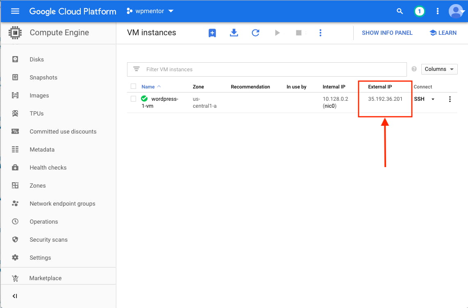The width and height of the screenshot is (468, 308).
Task: Select all instances header checkbox
Action: tap(134, 86)
